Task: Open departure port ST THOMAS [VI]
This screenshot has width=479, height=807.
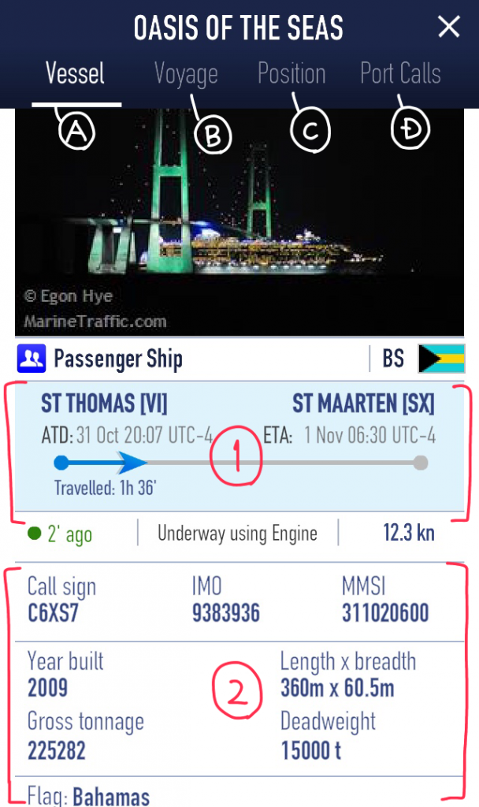Action: (104, 403)
